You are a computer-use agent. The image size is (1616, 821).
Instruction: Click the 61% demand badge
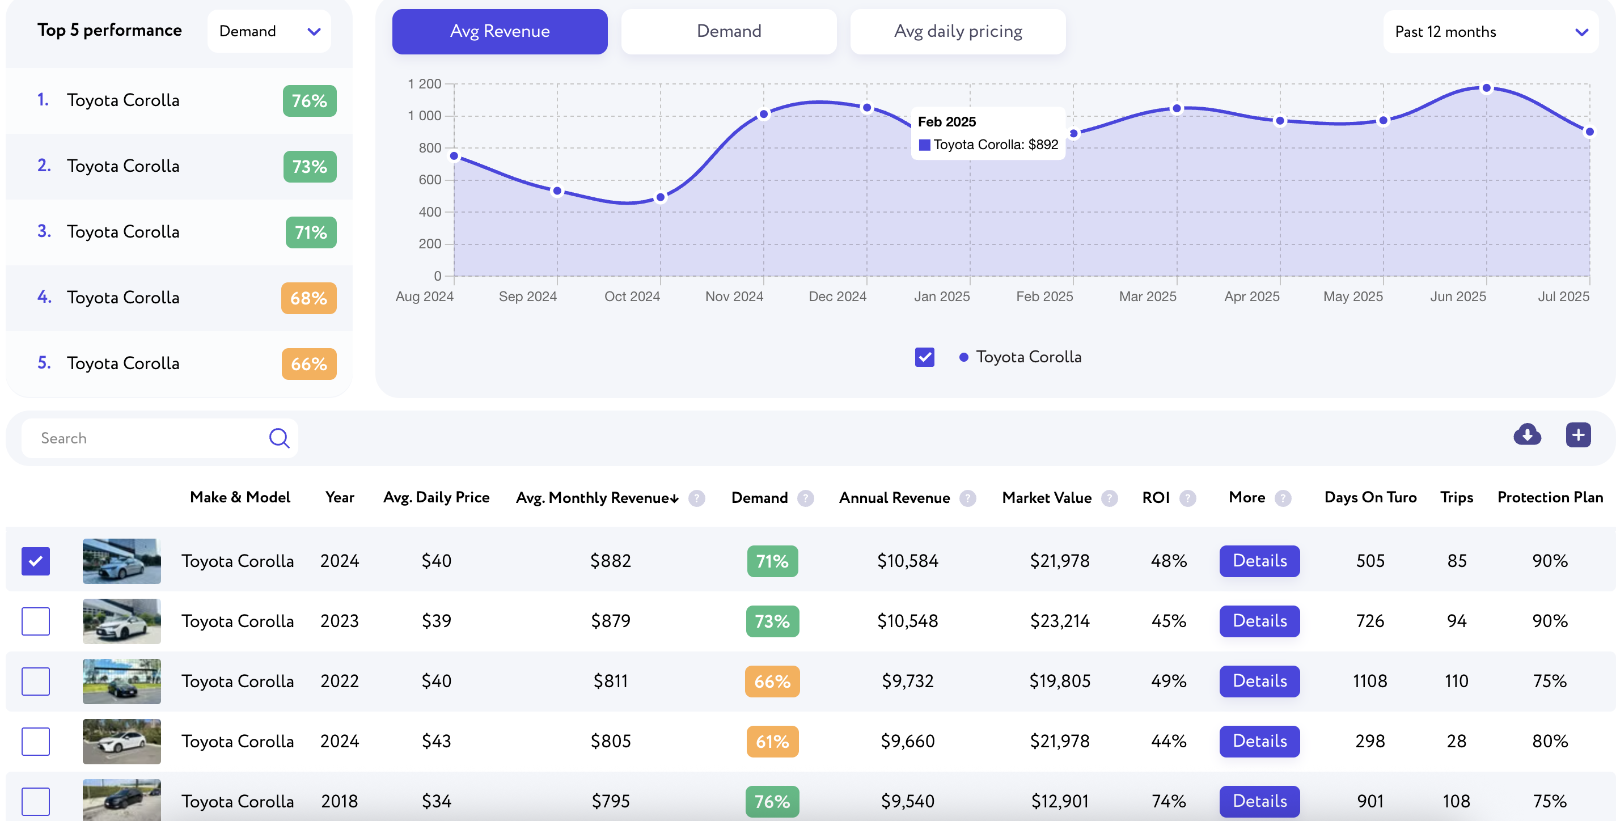(772, 742)
